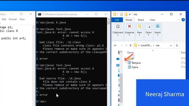Viewport: 189px width, 106px height.
Task: Click the 'public int a=5;' line in Notepad
Action: tap(14, 38)
